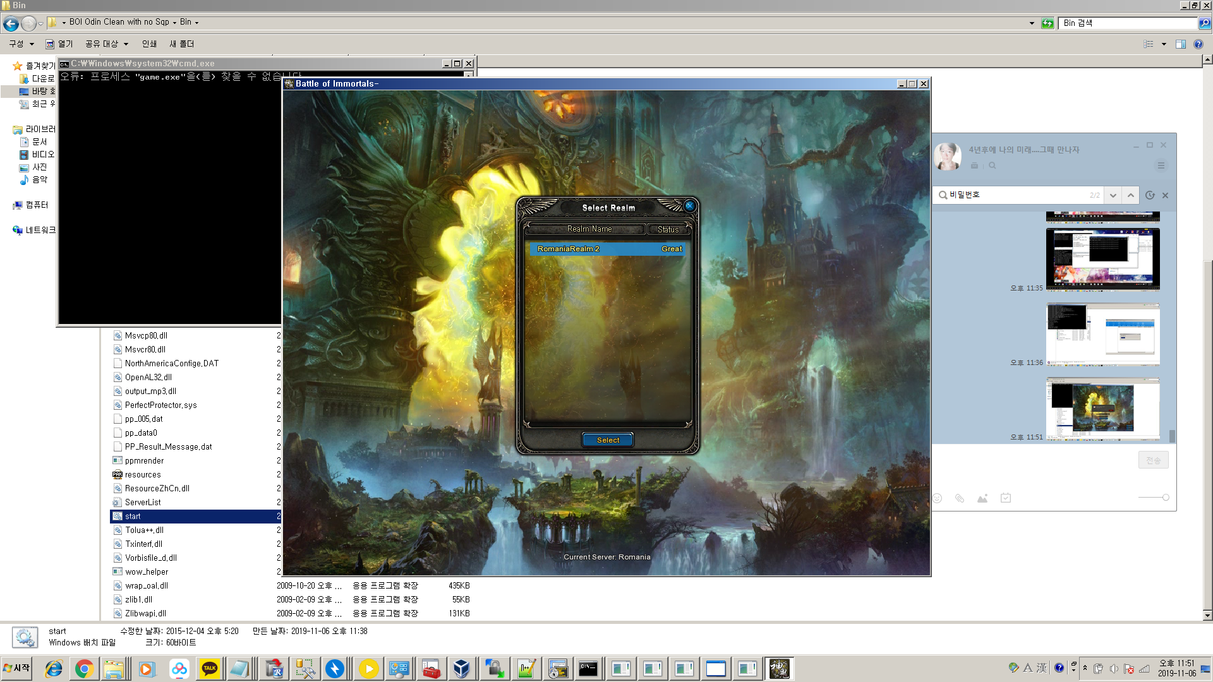Image resolution: width=1213 pixels, height=682 pixels.
Task: Open VirtualBox from the taskbar
Action: pos(462,669)
